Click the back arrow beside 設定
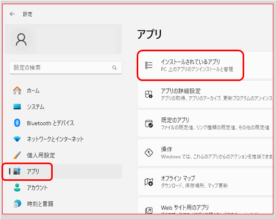 [x=12, y=14]
